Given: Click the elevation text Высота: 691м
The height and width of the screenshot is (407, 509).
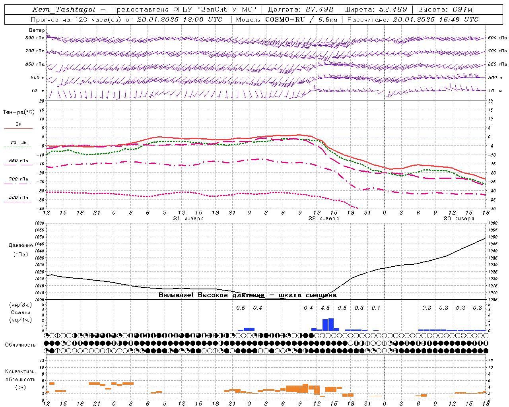Looking at the screenshot, I should (445, 10).
